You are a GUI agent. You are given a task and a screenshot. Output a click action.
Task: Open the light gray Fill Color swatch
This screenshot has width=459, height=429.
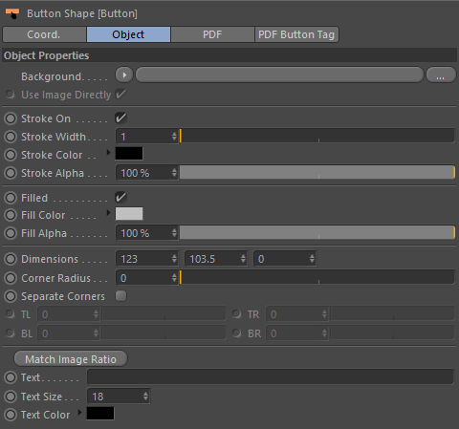pos(129,214)
